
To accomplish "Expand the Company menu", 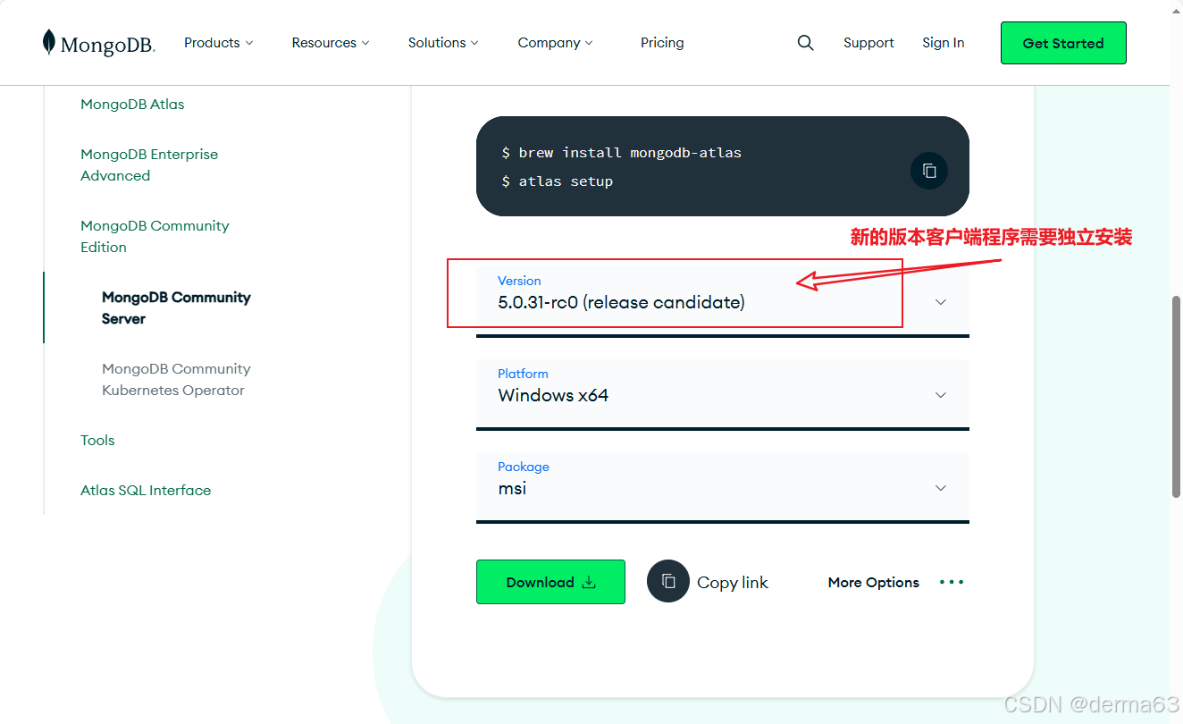I will [555, 43].
